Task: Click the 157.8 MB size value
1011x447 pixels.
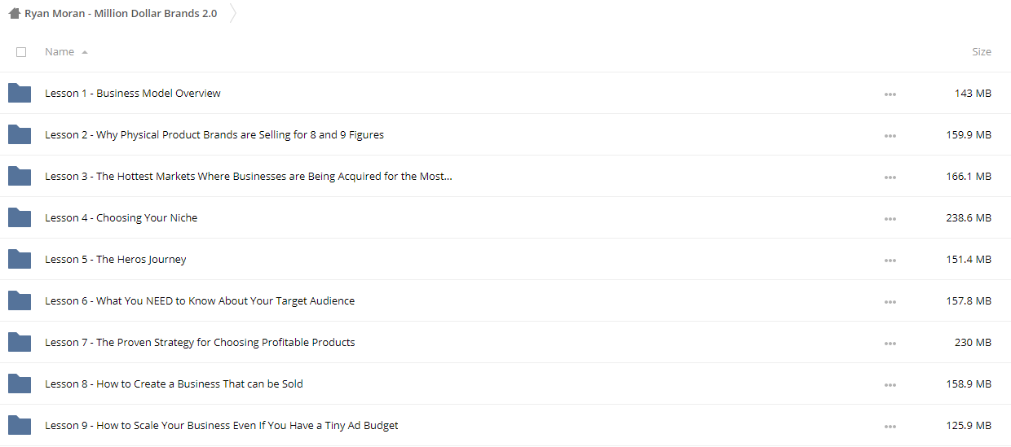Action: pyautogui.click(x=969, y=300)
